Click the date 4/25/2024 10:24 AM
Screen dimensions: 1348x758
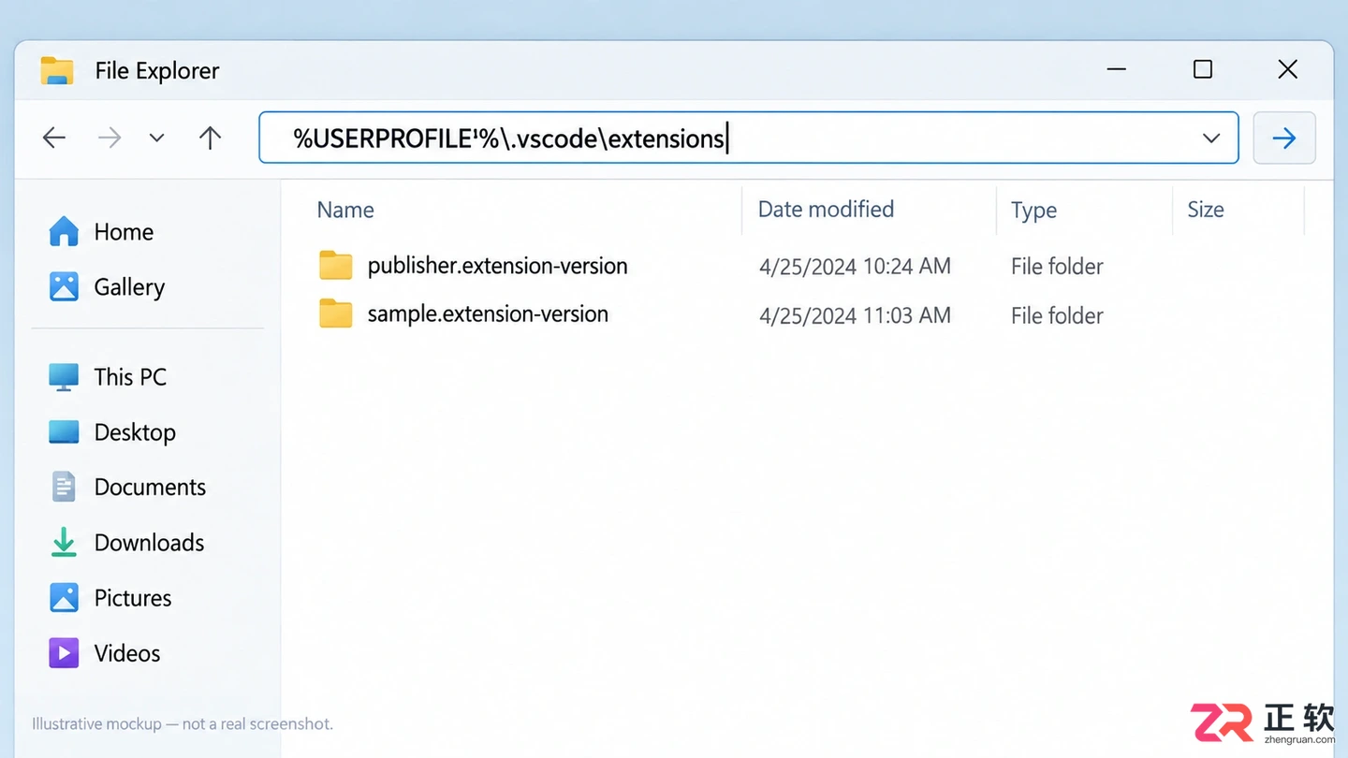855,267
